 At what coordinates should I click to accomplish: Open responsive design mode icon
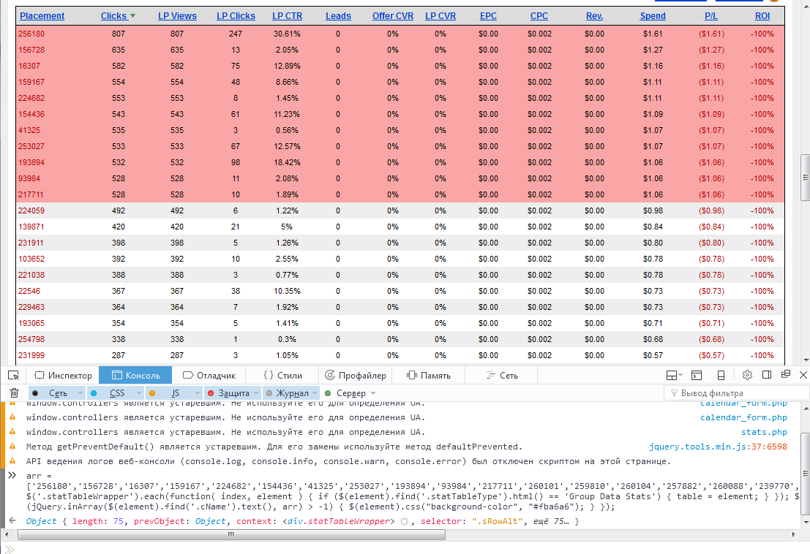click(x=721, y=375)
